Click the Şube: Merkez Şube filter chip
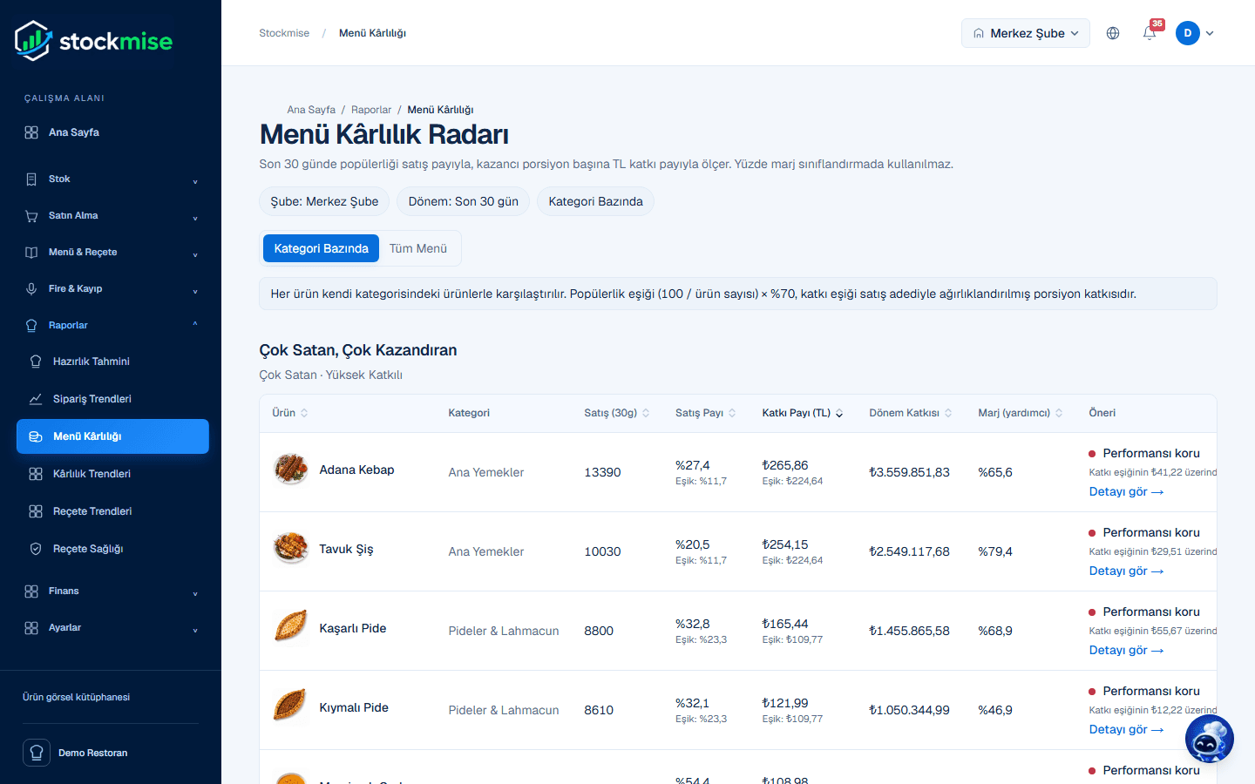The height and width of the screenshot is (784, 1255). coord(324,201)
